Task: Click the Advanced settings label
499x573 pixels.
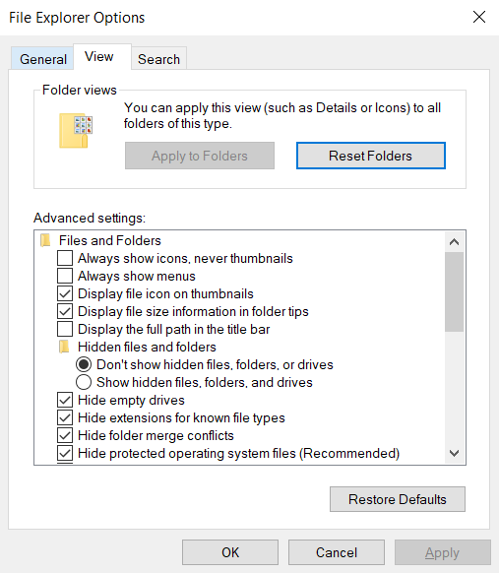Action: (x=90, y=218)
